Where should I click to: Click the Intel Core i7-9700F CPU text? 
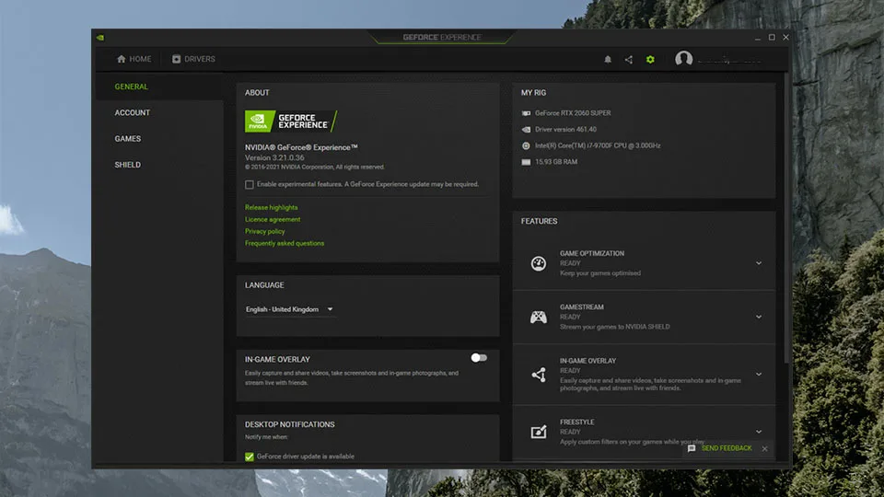pos(598,145)
